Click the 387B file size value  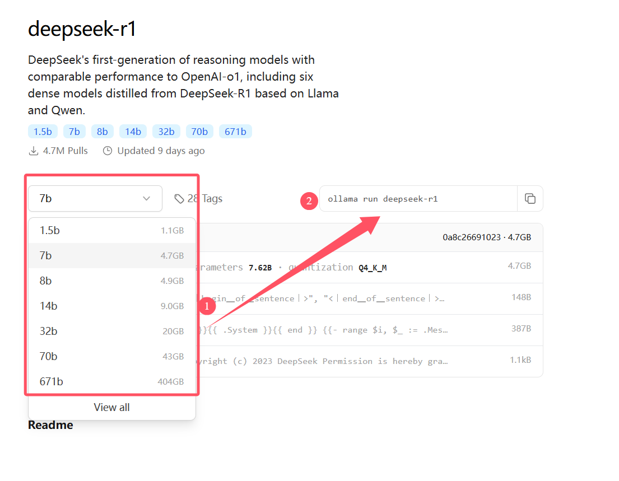(x=521, y=328)
